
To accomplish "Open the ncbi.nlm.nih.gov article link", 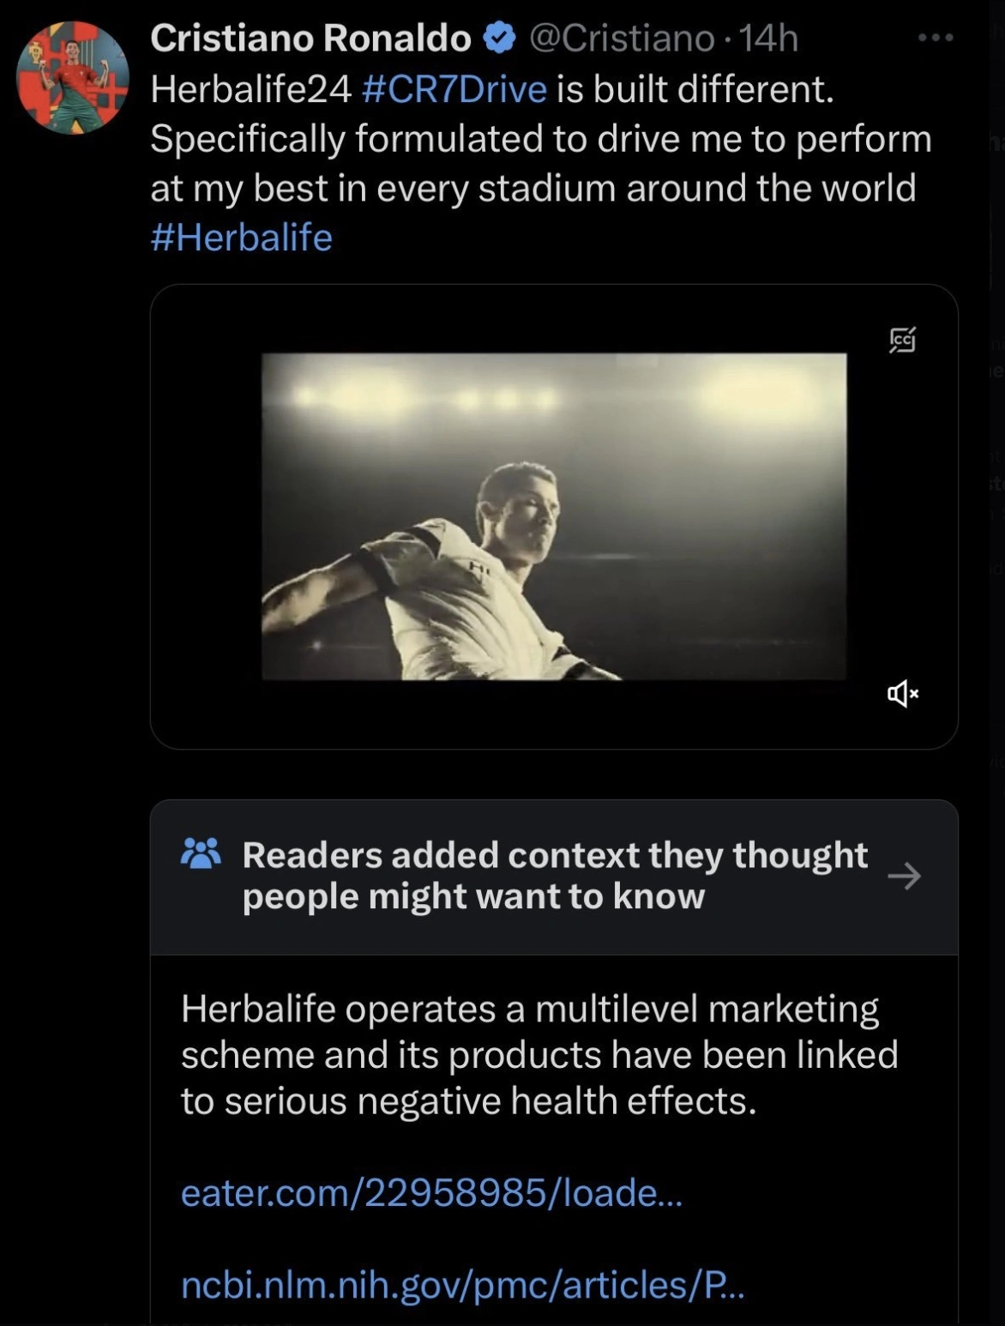I will click(x=462, y=1285).
